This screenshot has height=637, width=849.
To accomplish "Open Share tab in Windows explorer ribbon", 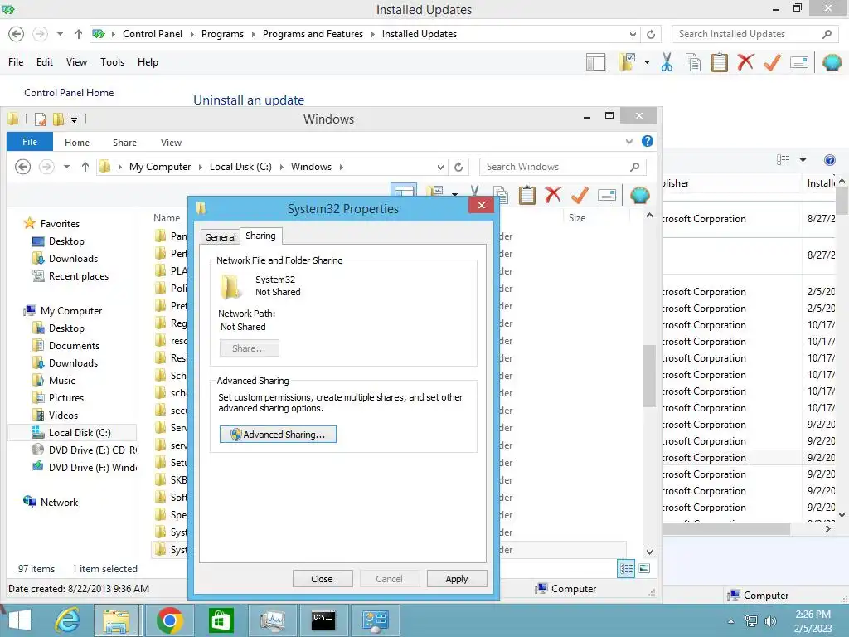I will [124, 143].
